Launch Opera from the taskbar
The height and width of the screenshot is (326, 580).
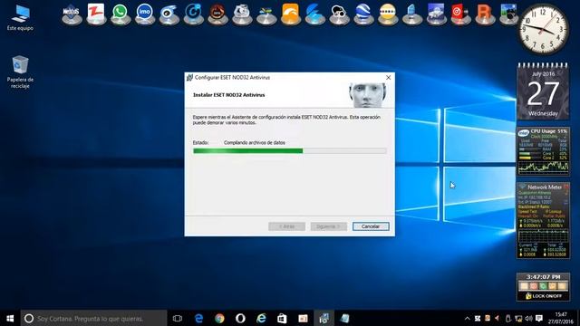[x=240, y=318]
